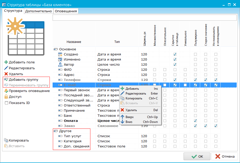
Task: Uncheck Старое значение for the Заказ field
Action: pos(206,126)
